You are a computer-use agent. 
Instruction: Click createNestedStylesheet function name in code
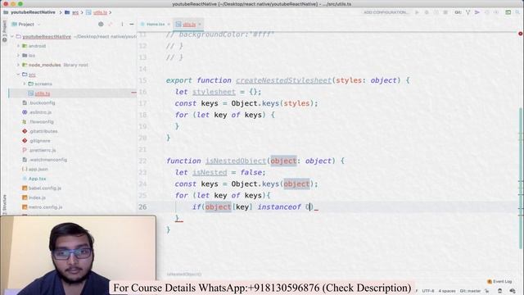tap(284, 80)
